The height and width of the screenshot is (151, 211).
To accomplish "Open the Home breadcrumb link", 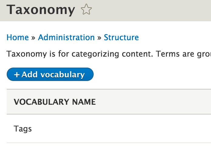I will coord(18,37).
